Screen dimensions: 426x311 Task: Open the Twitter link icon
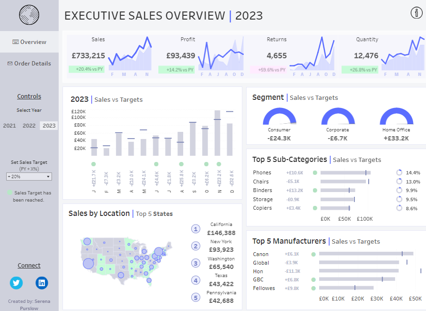(16, 283)
